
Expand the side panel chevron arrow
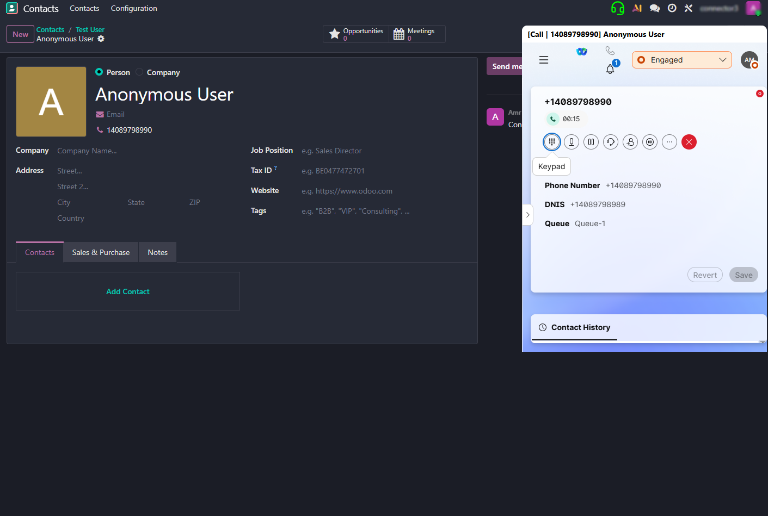point(527,215)
